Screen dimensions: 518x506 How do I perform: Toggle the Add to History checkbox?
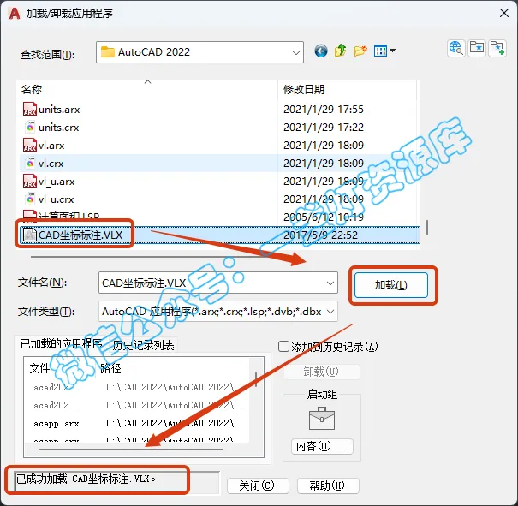click(283, 347)
